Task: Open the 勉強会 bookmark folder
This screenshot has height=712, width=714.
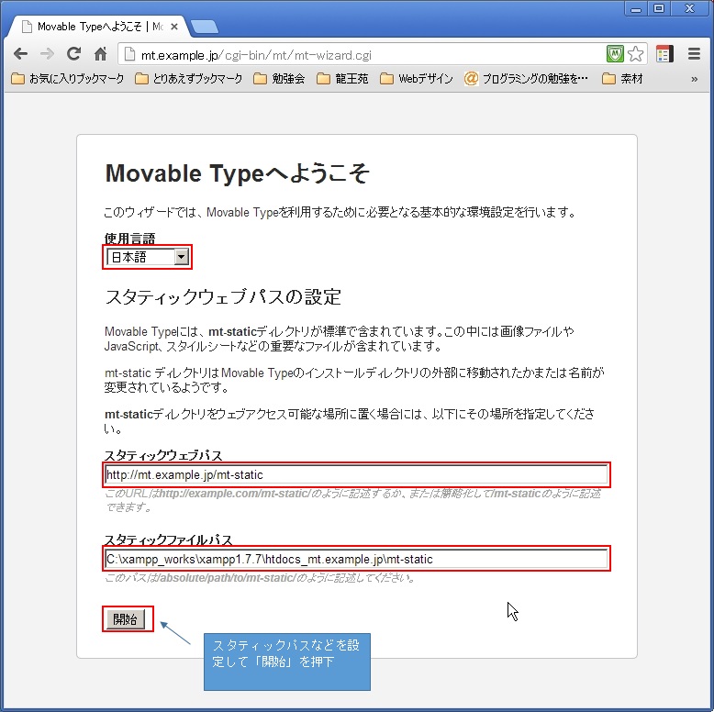Action: [x=279, y=79]
